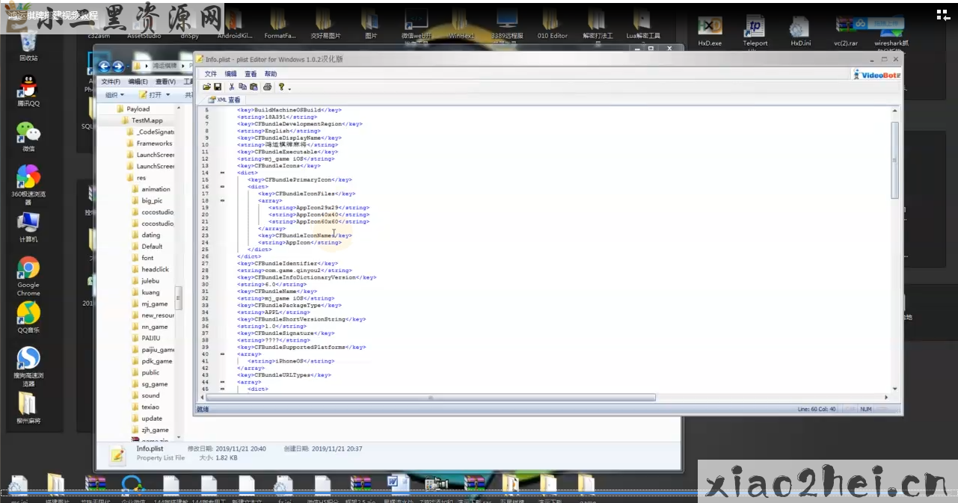Viewport: 958px width, 503px height.
Task: Select the res folder in tree
Action: [136, 178]
